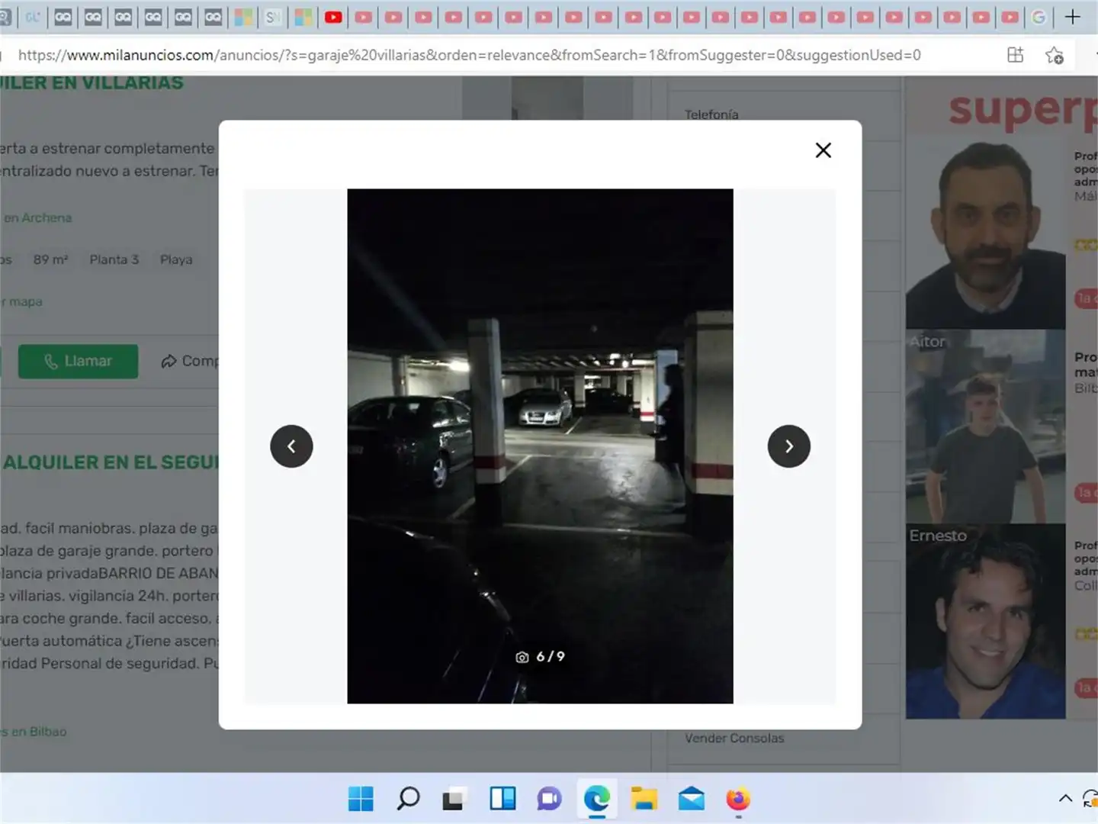Open File Explorer from the taskbar
The width and height of the screenshot is (1098, 824).
pyautogui.click(x=644, y=799)
